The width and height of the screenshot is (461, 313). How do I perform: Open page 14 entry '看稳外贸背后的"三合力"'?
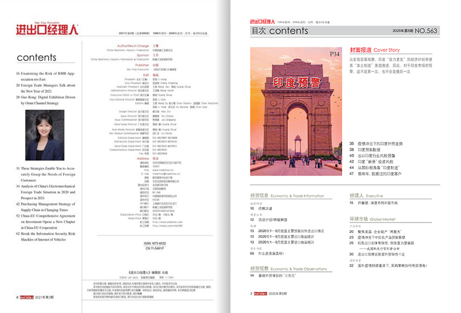point(273,276)
